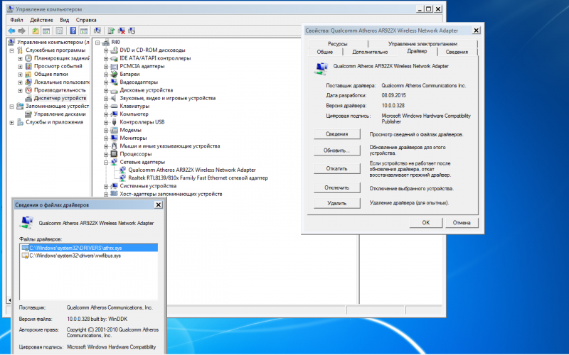Click the Отключить button
Viewport: 569px width, 355px height.
point(337,188)
